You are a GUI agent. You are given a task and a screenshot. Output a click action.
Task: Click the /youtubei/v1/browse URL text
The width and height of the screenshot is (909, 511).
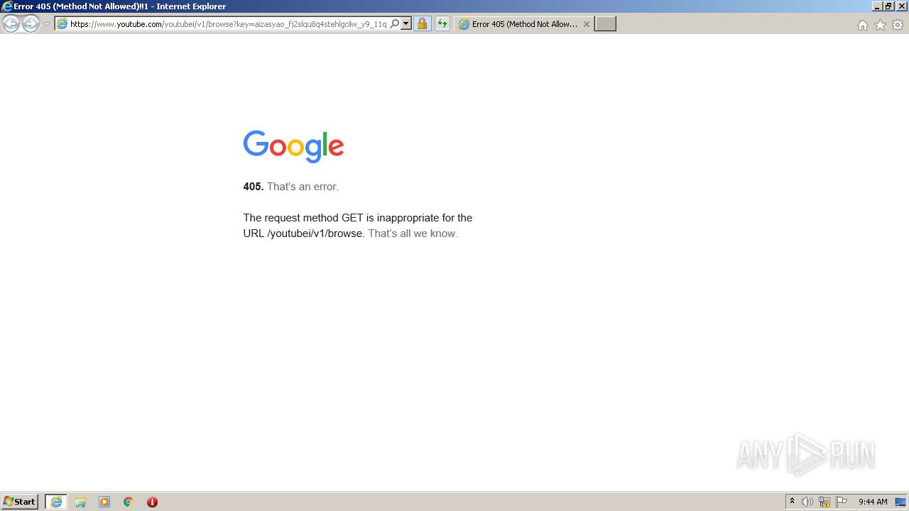315,233
